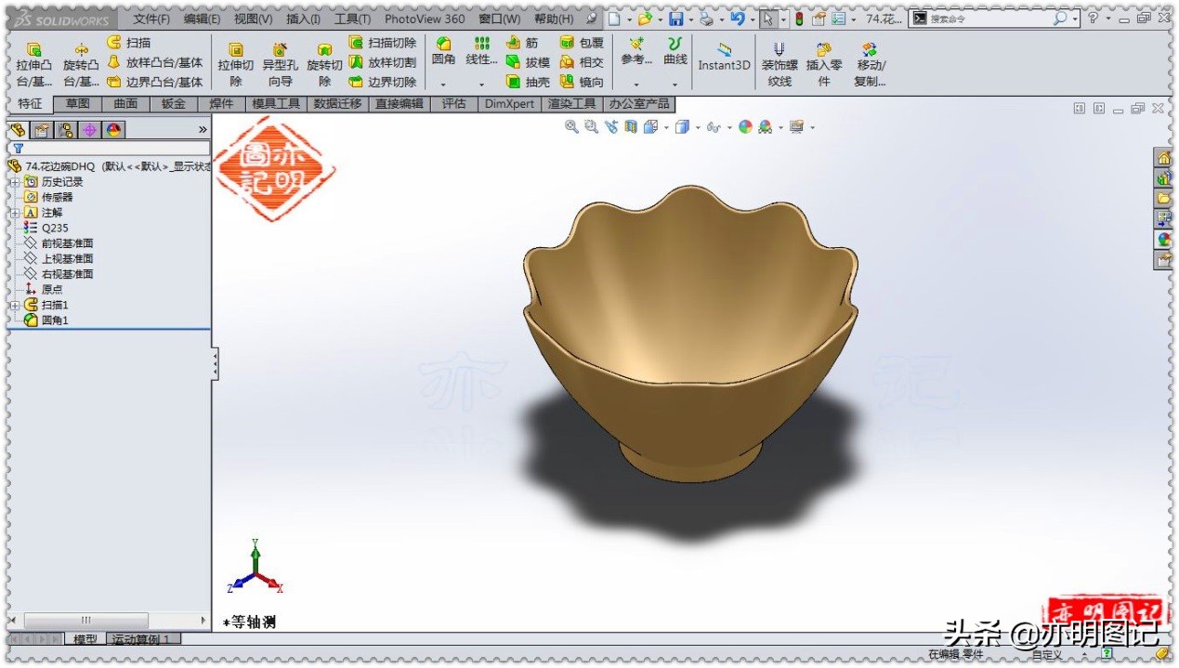Select the 旋转凸台/基体 revolve boss tool

point(81,64)
